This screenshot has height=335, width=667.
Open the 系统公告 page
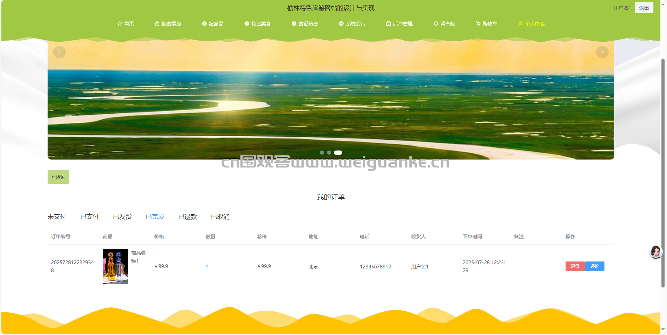tap(352, 24)
